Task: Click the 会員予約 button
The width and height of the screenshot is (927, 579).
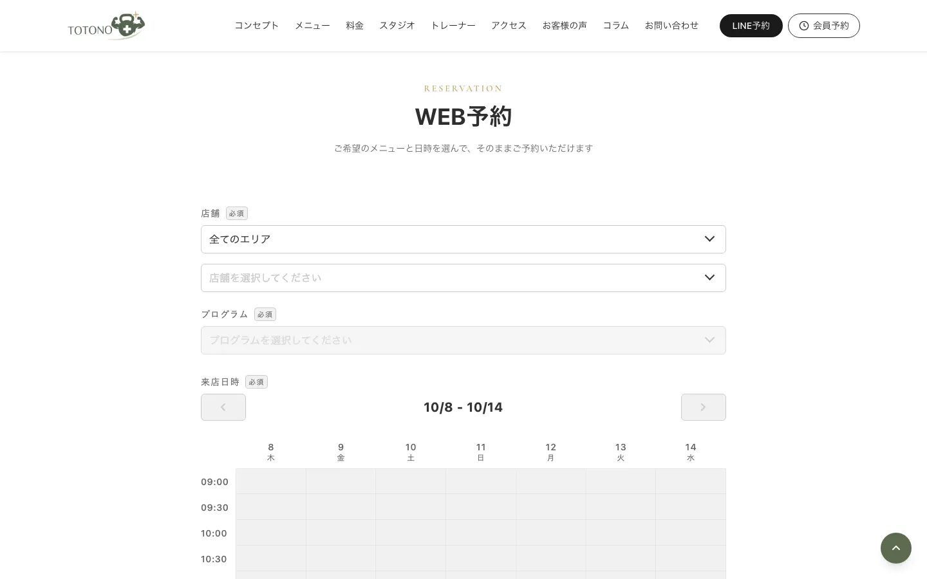Action: point(824,26)
